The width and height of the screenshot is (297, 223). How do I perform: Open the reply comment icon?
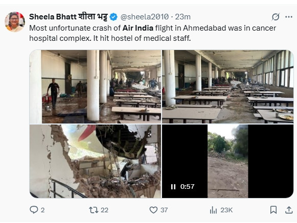tap(34, 210)
